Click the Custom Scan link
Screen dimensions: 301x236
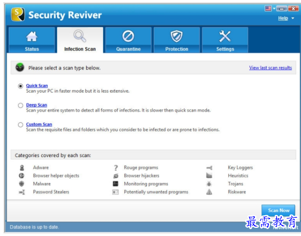coord(39,125)
